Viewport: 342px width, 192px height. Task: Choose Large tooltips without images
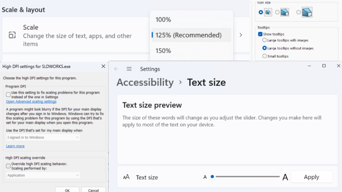[265, 48]
